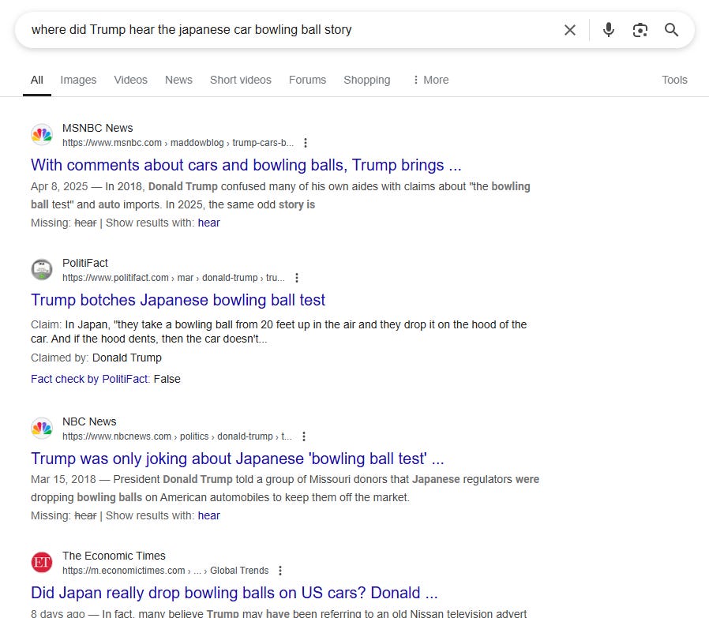Switch to the News tab

178,80
